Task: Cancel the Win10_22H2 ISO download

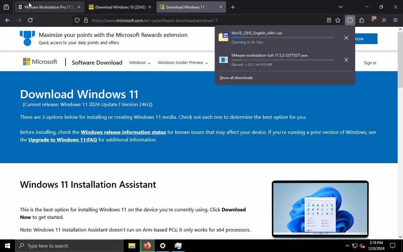Action: click(346, 38)
